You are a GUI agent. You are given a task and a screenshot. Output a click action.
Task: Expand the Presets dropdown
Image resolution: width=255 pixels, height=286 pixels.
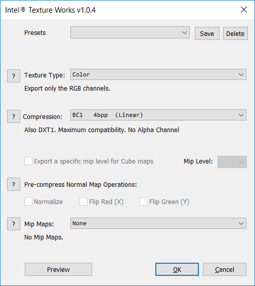click(130, 32)
